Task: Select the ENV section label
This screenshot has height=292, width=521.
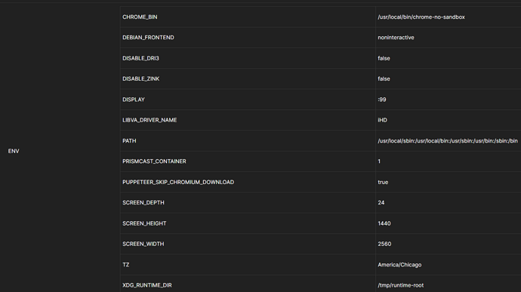Action: (x=14, y=151)
